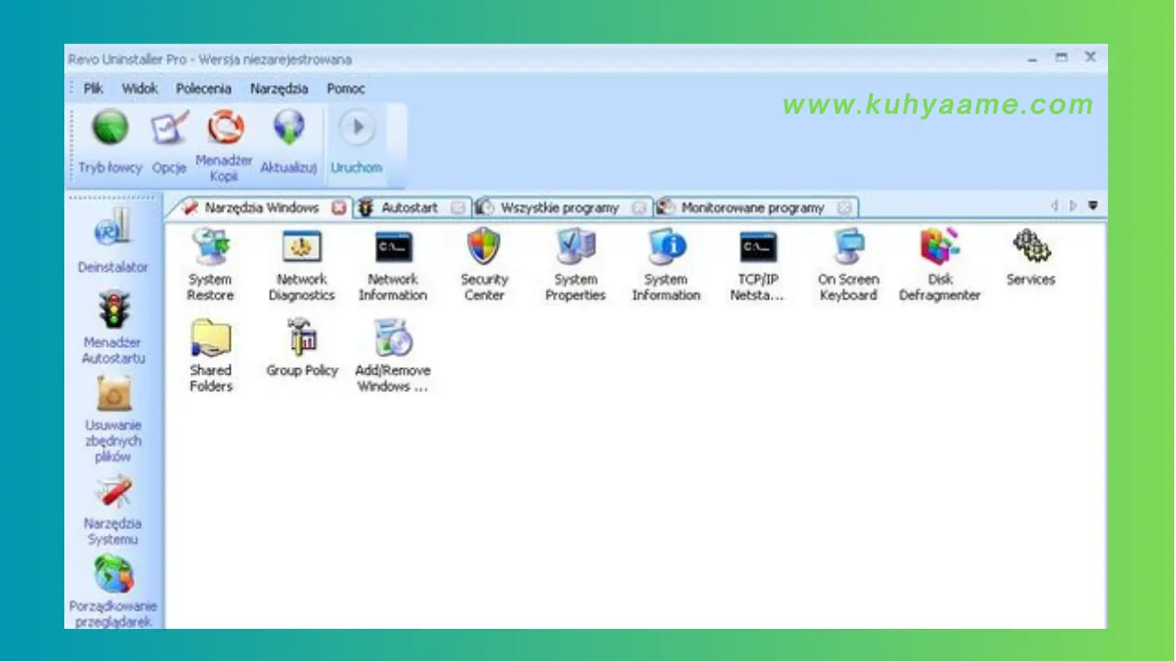This screenshot has width=1176, height=661.
Task: Close the Wszystkie programy tab
Action: point(639,208)
